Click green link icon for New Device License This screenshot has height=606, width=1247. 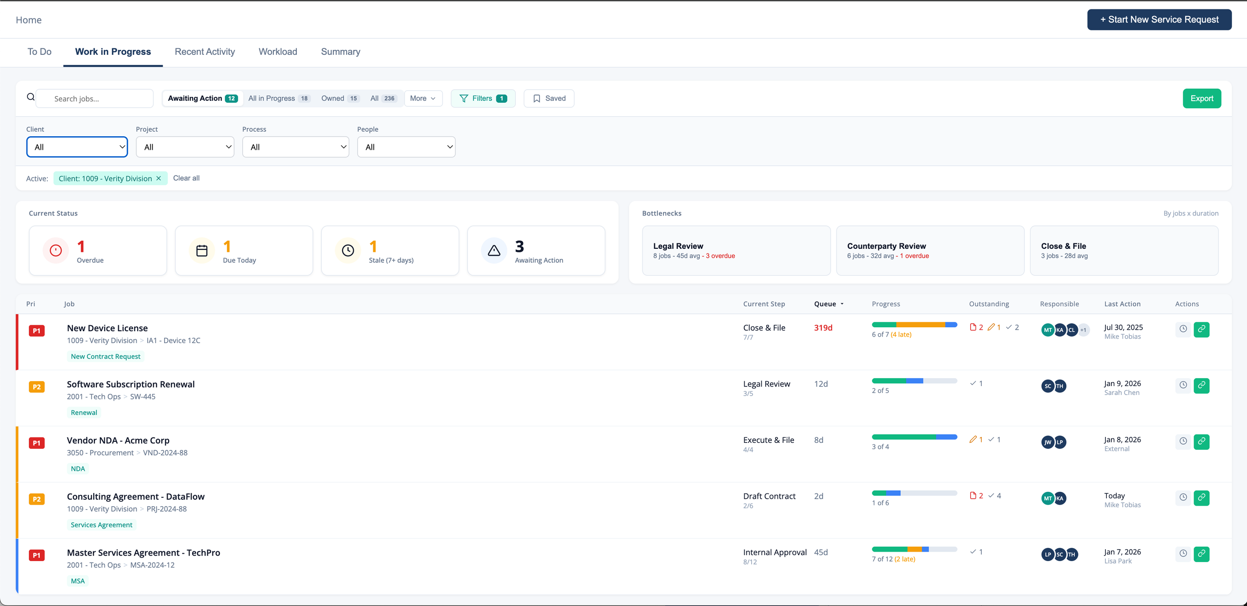(1201, 329)
